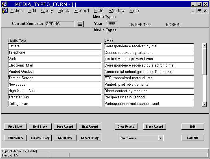Viewport: 210px width, 159px height.
Task: Go to Next Record
Action: 90,127
